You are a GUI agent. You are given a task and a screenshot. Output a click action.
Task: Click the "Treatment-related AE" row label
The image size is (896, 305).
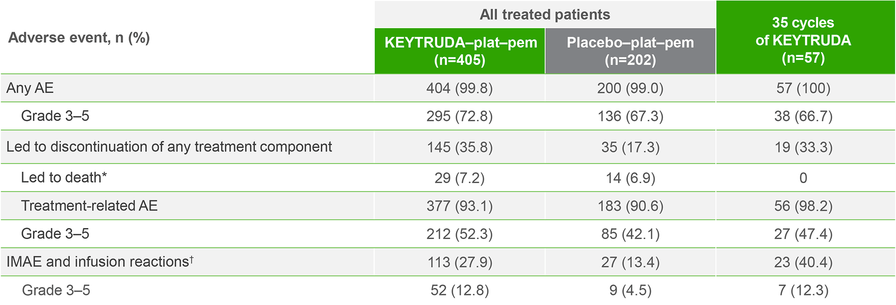(89, 206)
